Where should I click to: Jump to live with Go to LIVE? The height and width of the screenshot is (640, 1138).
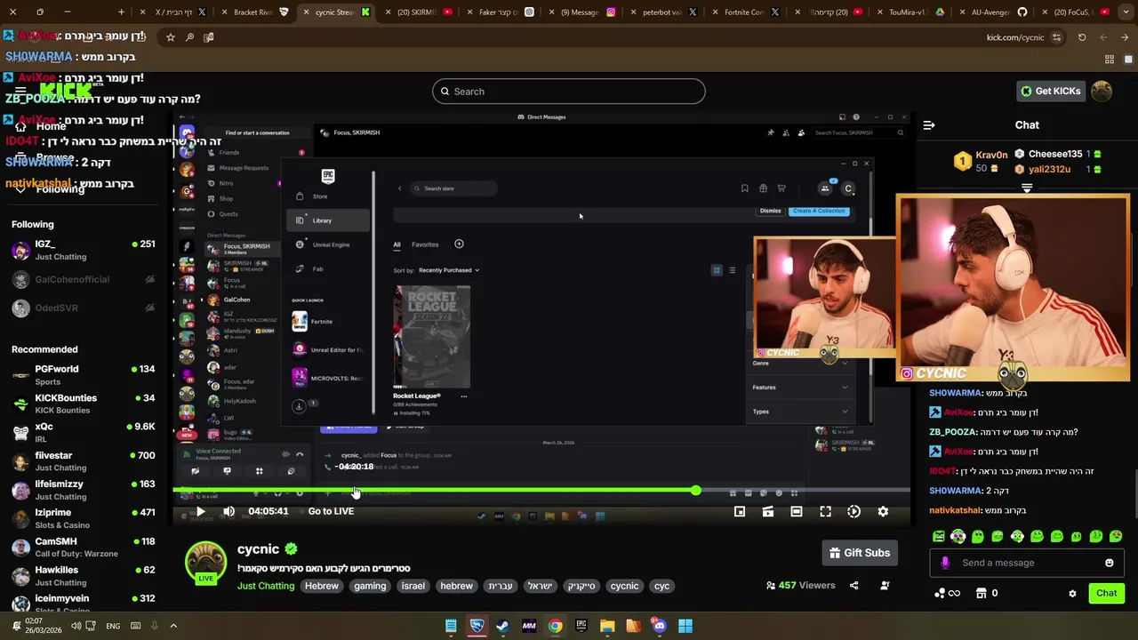tap(331, 511)
